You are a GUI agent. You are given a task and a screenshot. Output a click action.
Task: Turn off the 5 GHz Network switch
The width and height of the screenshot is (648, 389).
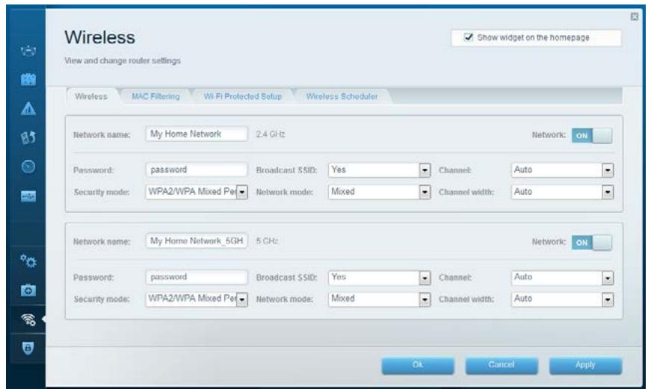tap(592, 243)
